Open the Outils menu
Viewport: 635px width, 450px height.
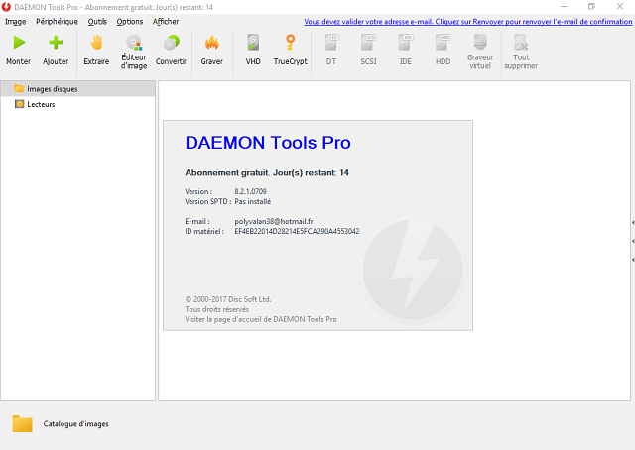(x=97, y=22)
